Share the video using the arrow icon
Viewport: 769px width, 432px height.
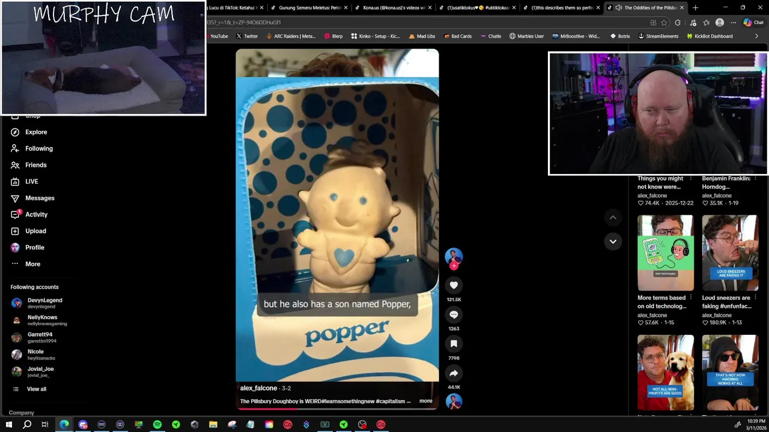coord(454,373)
